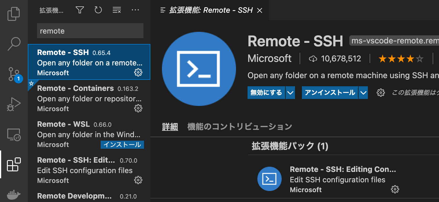This screenshot has height=202, width=439.
Task: Click the star rating of Remote - SSH
Action: [x=401, y=59]
